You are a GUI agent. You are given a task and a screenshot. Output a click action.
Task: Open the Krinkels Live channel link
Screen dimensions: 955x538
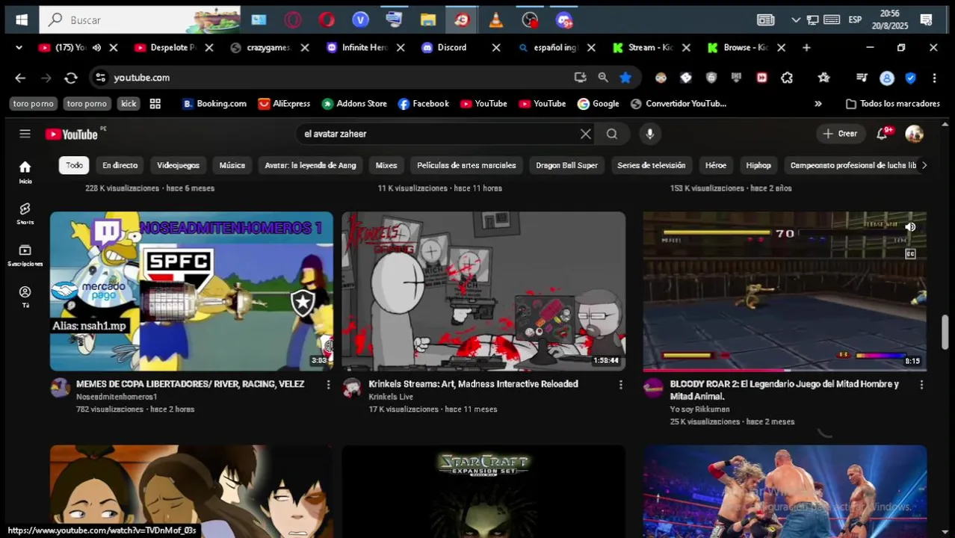point(391,397)
